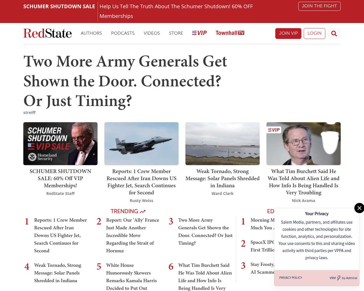Click the TRENDING section heading
Viewport: 364px width, 291px height.
coord(124,211)
